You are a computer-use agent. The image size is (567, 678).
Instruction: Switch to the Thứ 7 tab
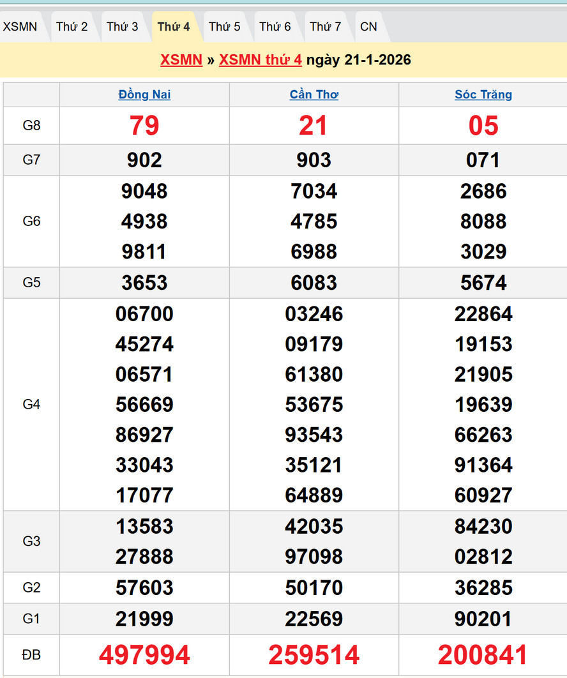(x=326, y=27)
